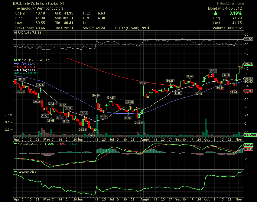Viewport: 257px width, 202px height.
Task: Click the Accum/Dist indicator label
Action: [x=27, y=172]
